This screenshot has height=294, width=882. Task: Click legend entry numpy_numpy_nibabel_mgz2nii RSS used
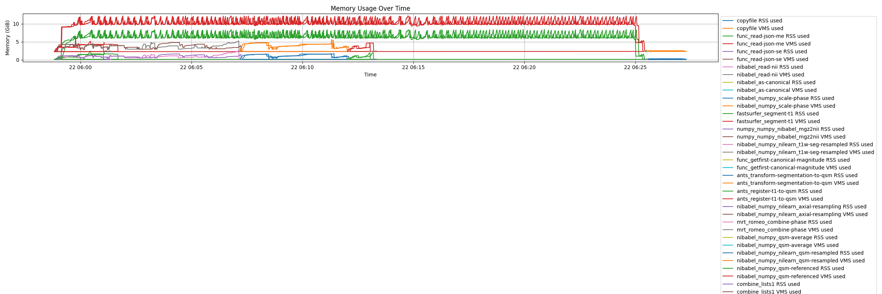pyautogui.click(x=784, y=129)
